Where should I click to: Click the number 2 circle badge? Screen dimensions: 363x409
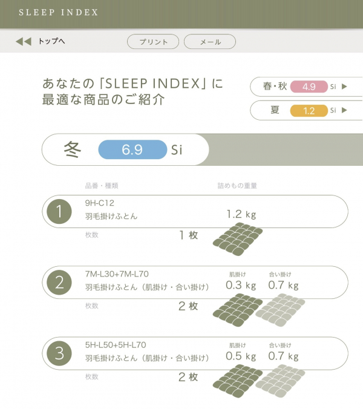click(59, 282)
